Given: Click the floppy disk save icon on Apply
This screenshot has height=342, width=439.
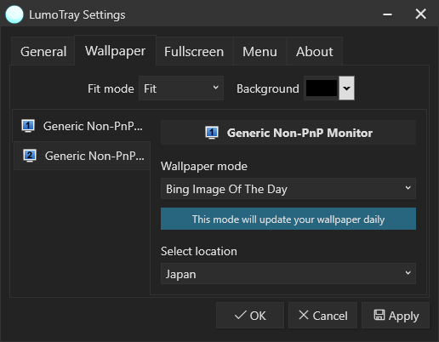Looking at the screenshot, I should pyautogui.click(x=379, y=315).
